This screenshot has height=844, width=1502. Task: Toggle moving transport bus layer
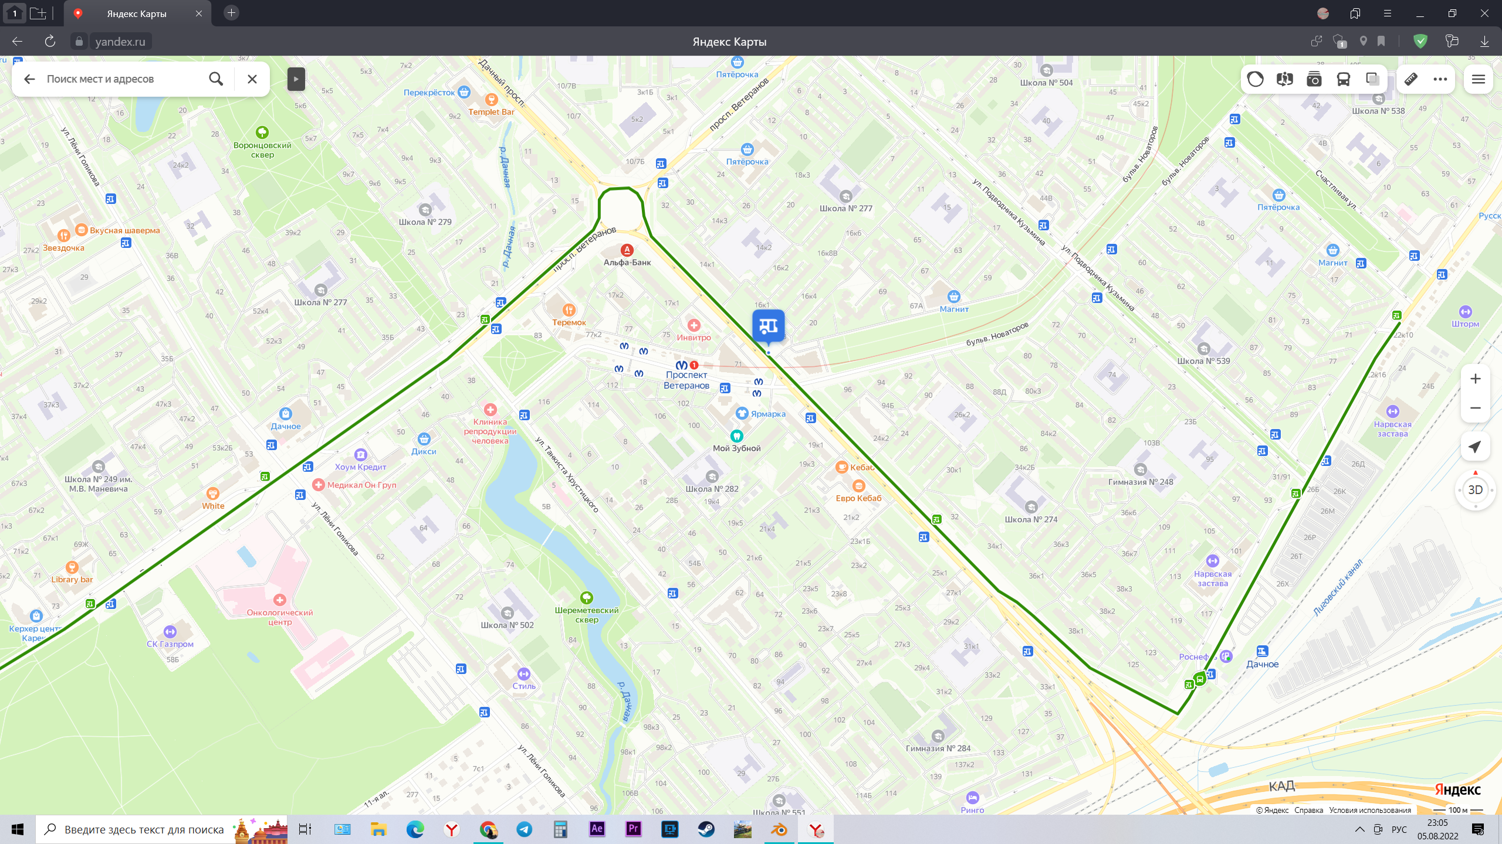pos(1343,79)
